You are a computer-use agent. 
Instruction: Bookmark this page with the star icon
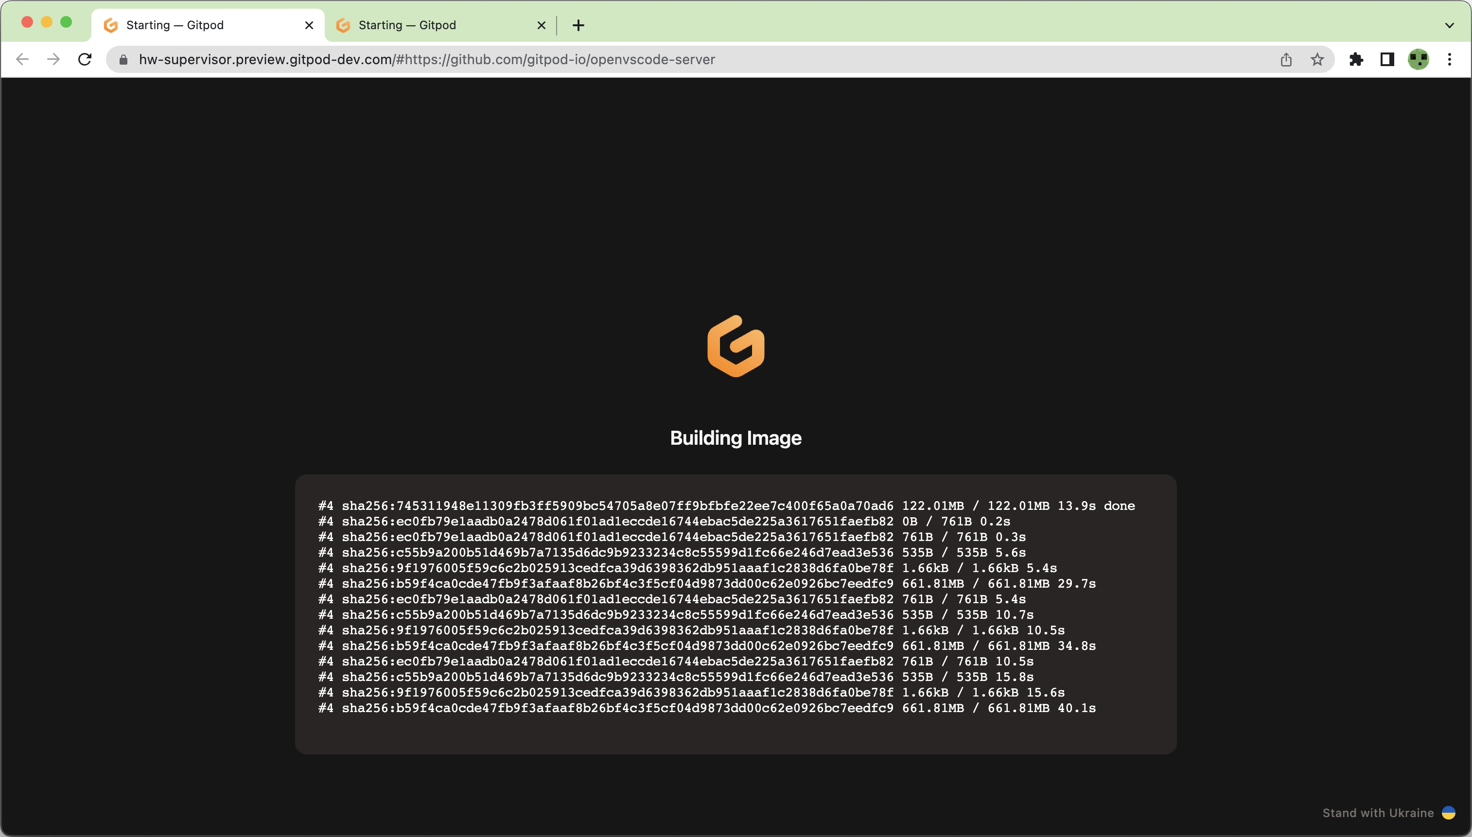(1317, 59)
